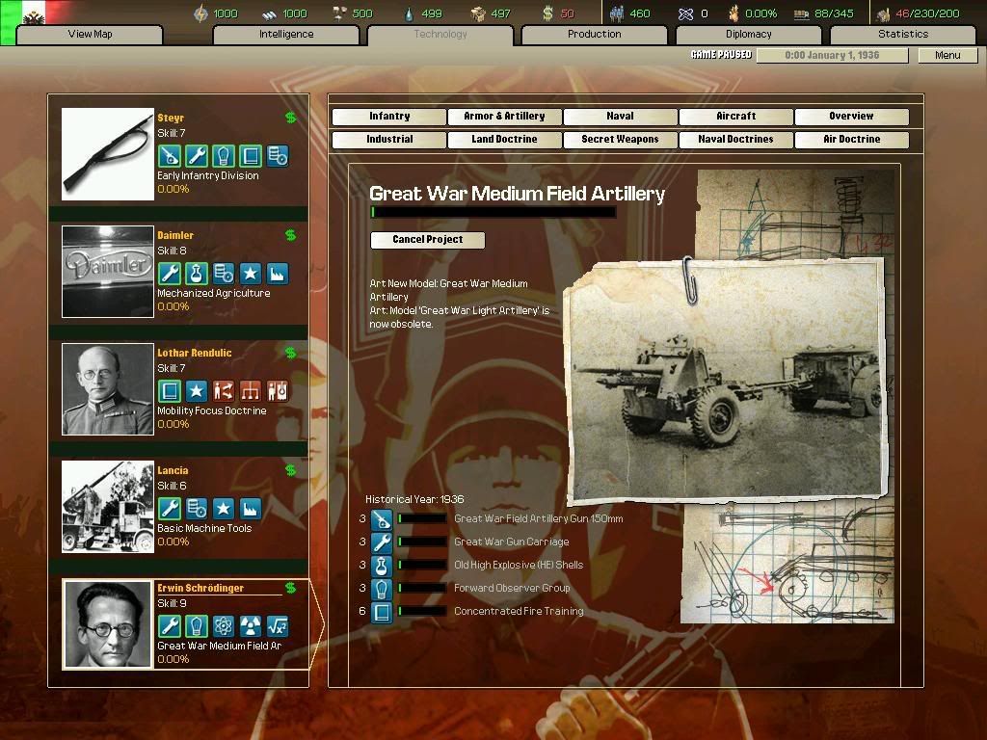Open the Land Doctrine category
Image resolution: width=987 pixels, height=740 pixels.
(504, 140)
